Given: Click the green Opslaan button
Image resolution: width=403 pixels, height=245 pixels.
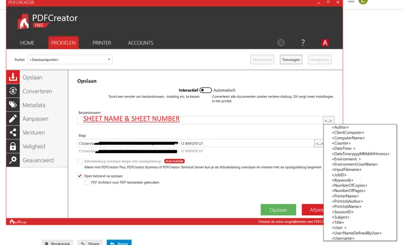Looking at the screenshot, I should click(x=278, y=210).
